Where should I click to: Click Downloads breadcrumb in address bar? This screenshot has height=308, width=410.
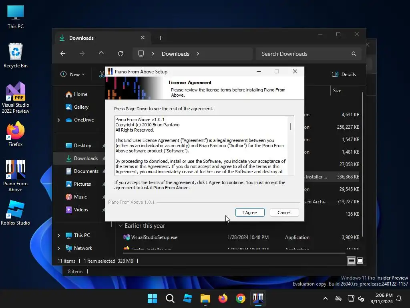coord(175,54)
